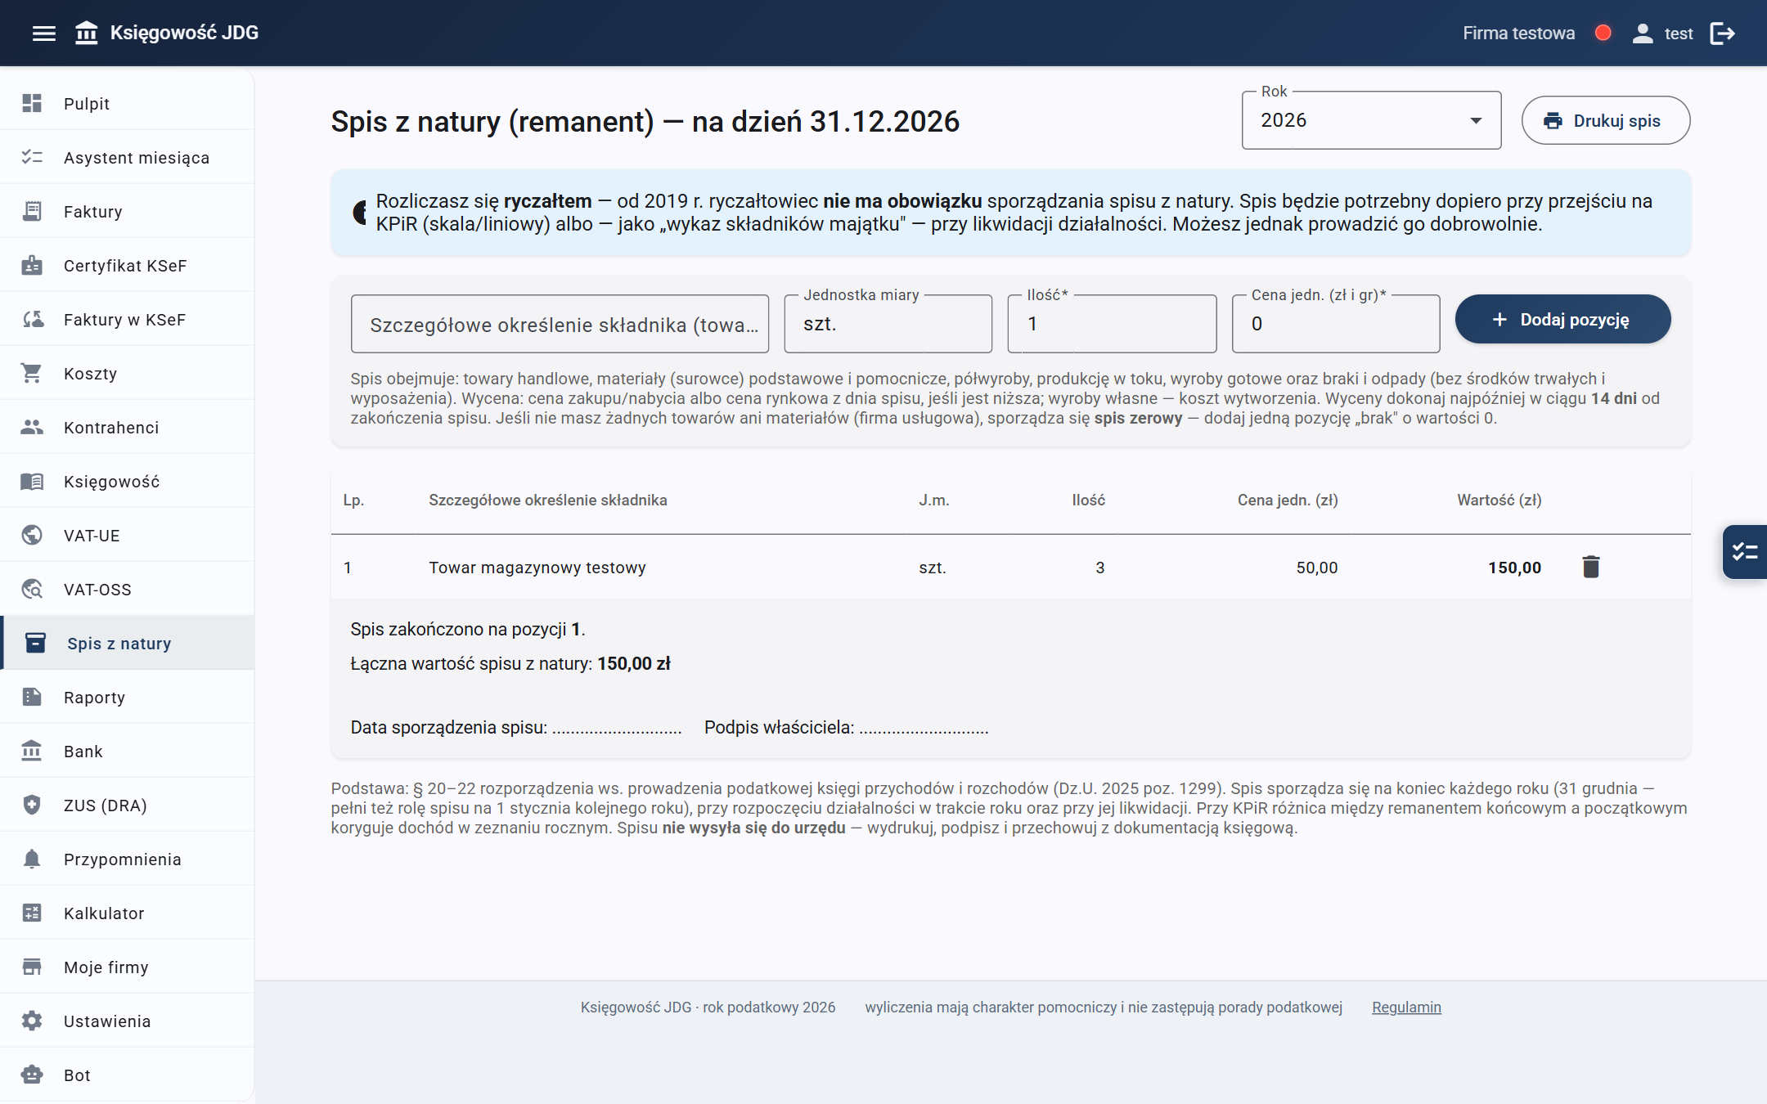
Task: Open the Regulamin link in footer
Action: [x=1406, y=1008]
